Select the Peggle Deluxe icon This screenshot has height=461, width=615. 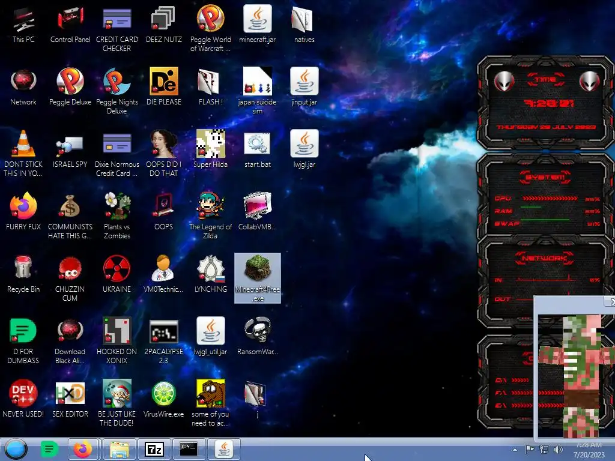pyautogui.click(x=70, y=82)
